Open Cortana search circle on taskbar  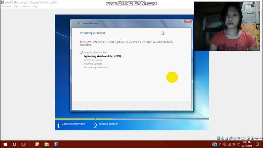point(14,144)
